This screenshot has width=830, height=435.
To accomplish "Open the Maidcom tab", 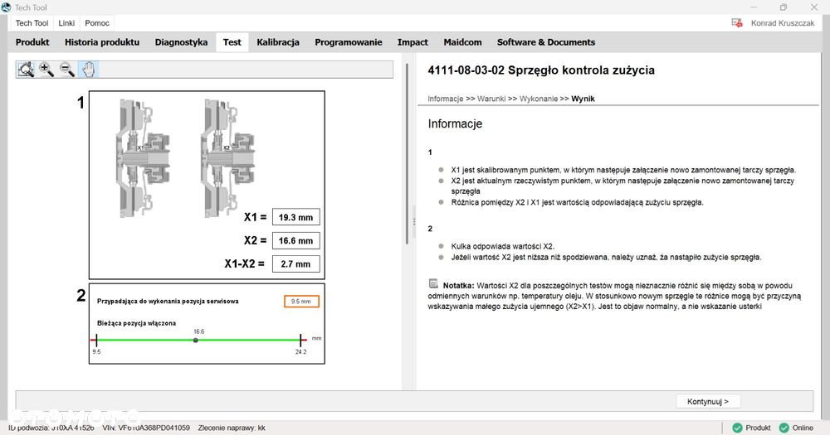I will pos(462,42).
